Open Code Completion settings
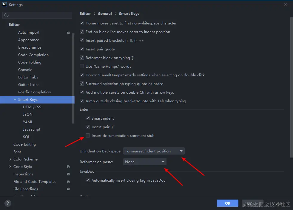The height and width of the screenshot is (210, 293). click(33, 55)
